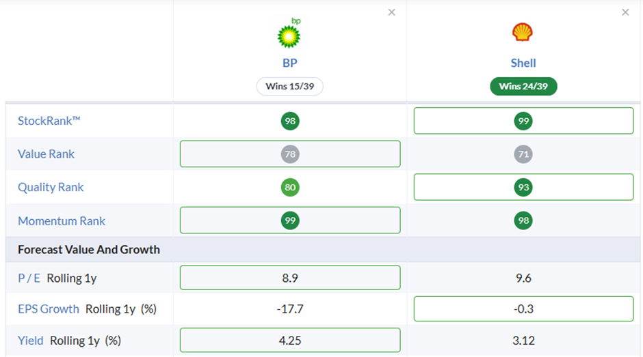
Task: Click the Shell logo icon
Action: (523, 32)
